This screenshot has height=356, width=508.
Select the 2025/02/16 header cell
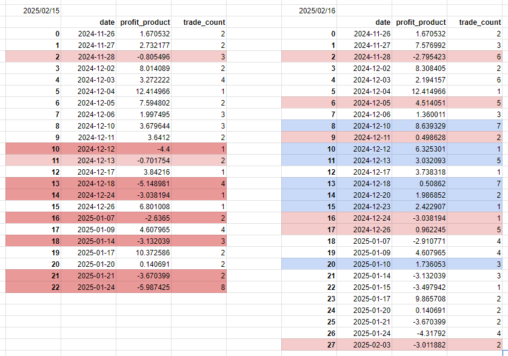point(309,11)
